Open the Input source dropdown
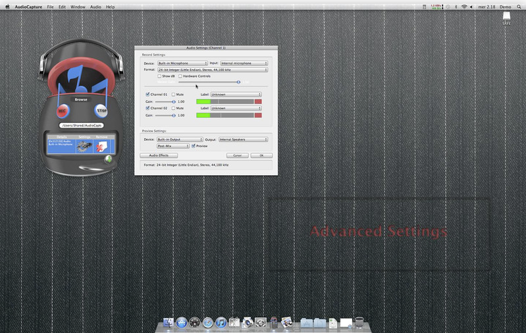 [x=244, y=63]
